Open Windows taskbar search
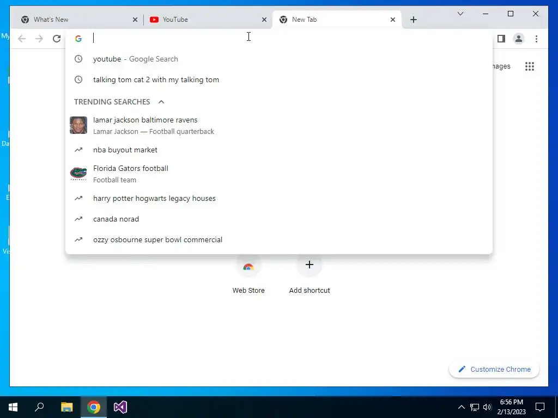 (x=39, y=407)
